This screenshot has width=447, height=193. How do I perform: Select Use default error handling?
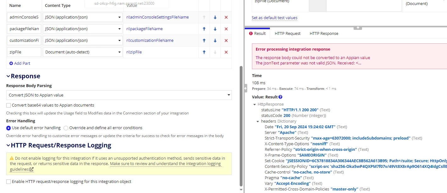pyautogui.click(x=8, y=128)
